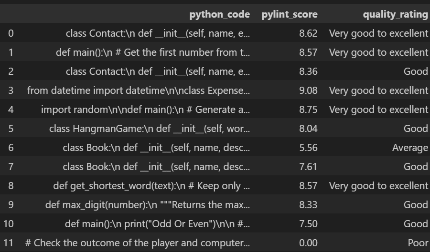Image resolution: width=430 pixels, height=252 pixels.
Task: Select row index 8
Action: [x=11, y=186]
